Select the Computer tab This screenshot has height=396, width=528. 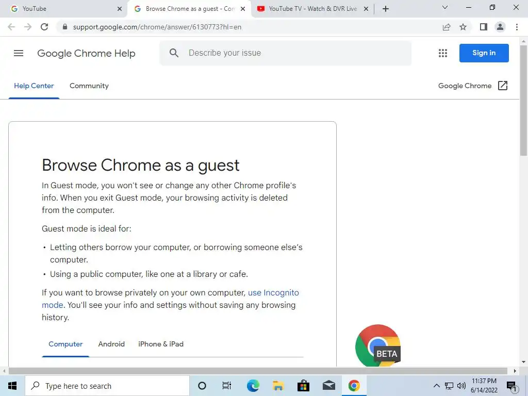pyautogui.click(x=65, y=344)
